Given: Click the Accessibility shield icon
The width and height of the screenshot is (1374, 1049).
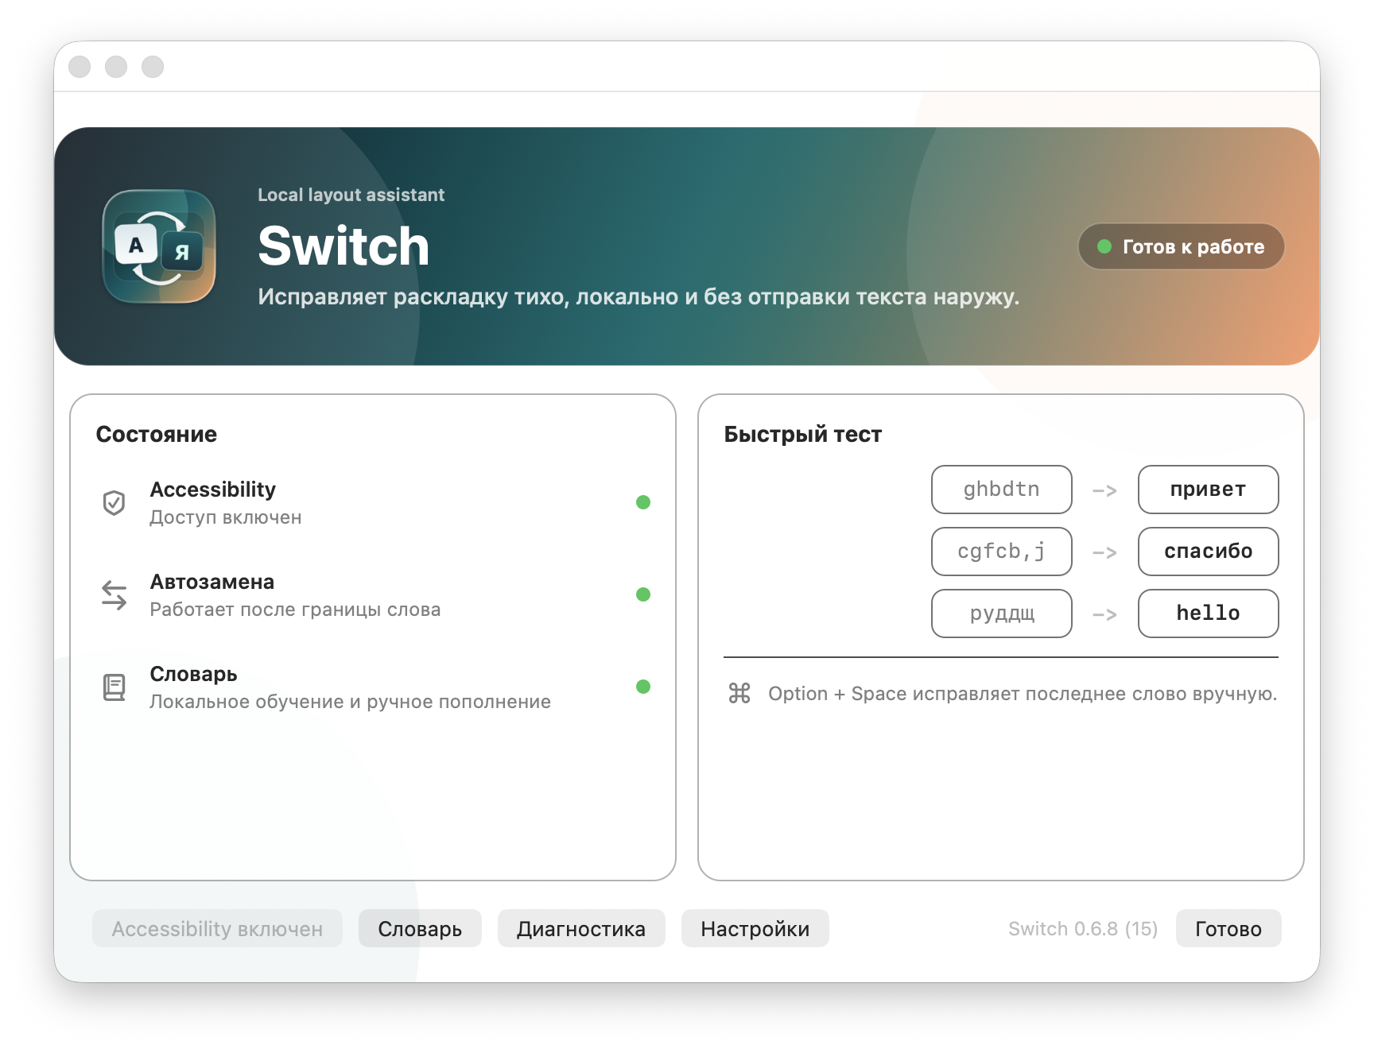Looking at the screenshot, I should pyautogui.click(x=114, y=502).
